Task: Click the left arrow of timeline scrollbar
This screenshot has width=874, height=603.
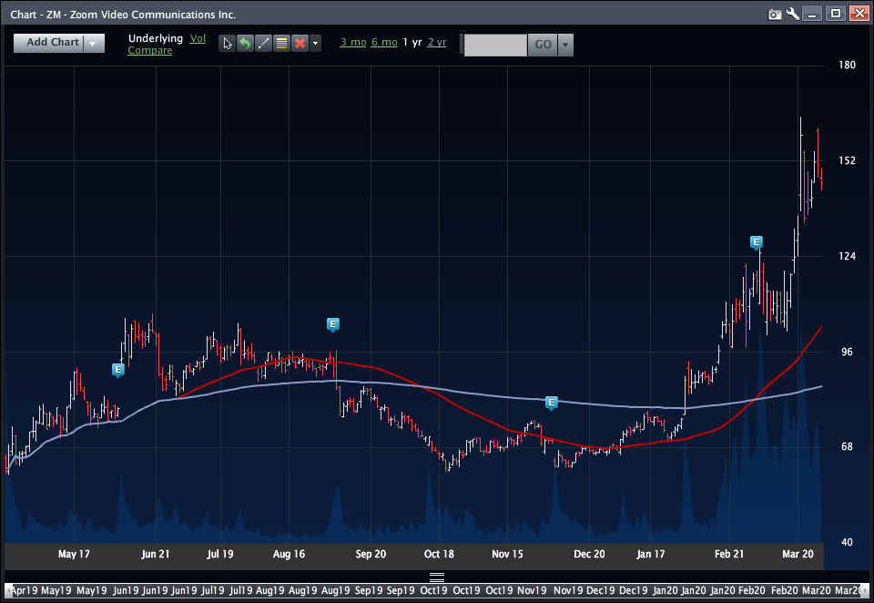Action: coord(8,590)
